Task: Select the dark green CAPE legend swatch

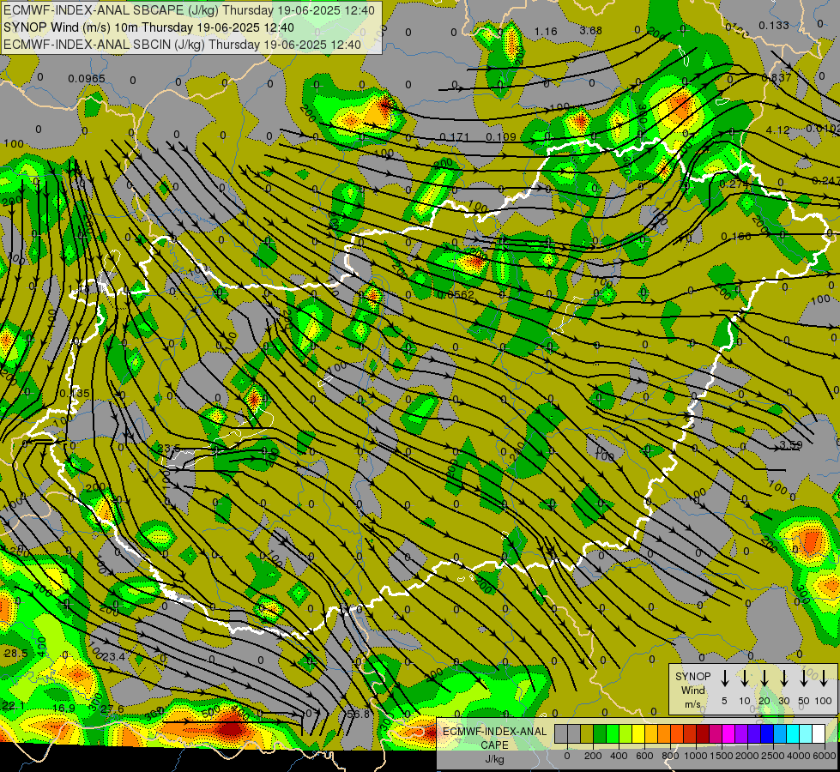Action: coord(600,734)
